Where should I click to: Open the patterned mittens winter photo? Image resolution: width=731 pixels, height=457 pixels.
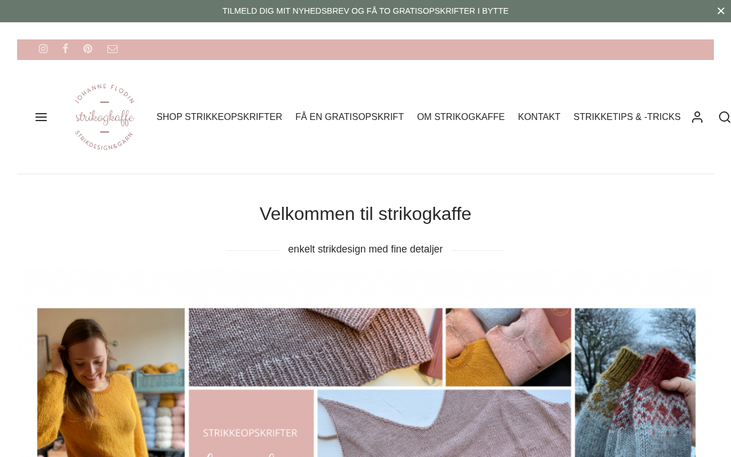[635, 383]
